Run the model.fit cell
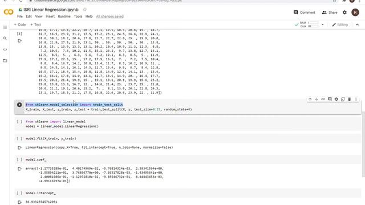This screenshot has width=365, height=205. (x=19, y=138)
